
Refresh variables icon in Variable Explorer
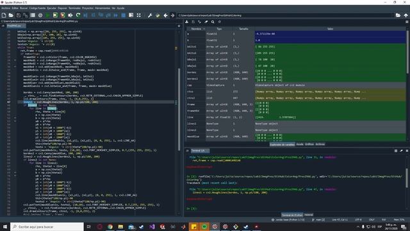(x=219, y=22)
